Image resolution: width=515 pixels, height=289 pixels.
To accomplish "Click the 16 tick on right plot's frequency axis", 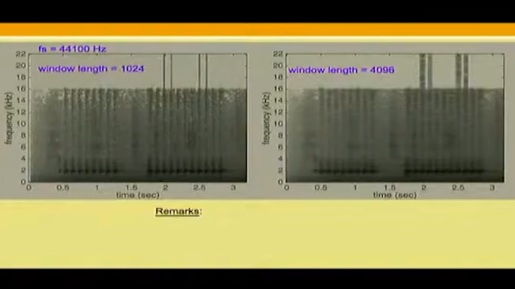I will 278,89.
